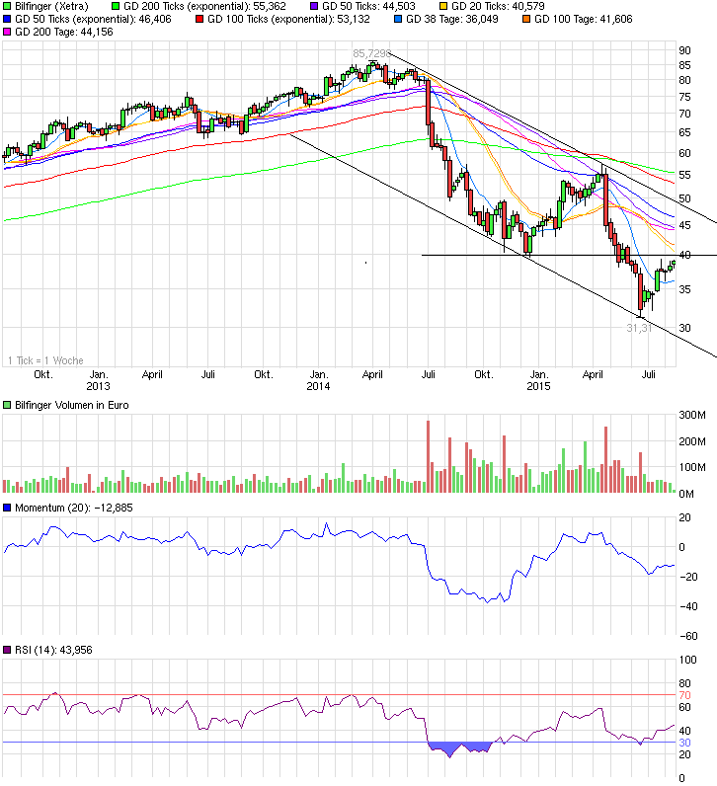The height and width of the screenshot is (786, 717).
Task: Click the 200M volume axis label
Action: click(x=692, y=441)
